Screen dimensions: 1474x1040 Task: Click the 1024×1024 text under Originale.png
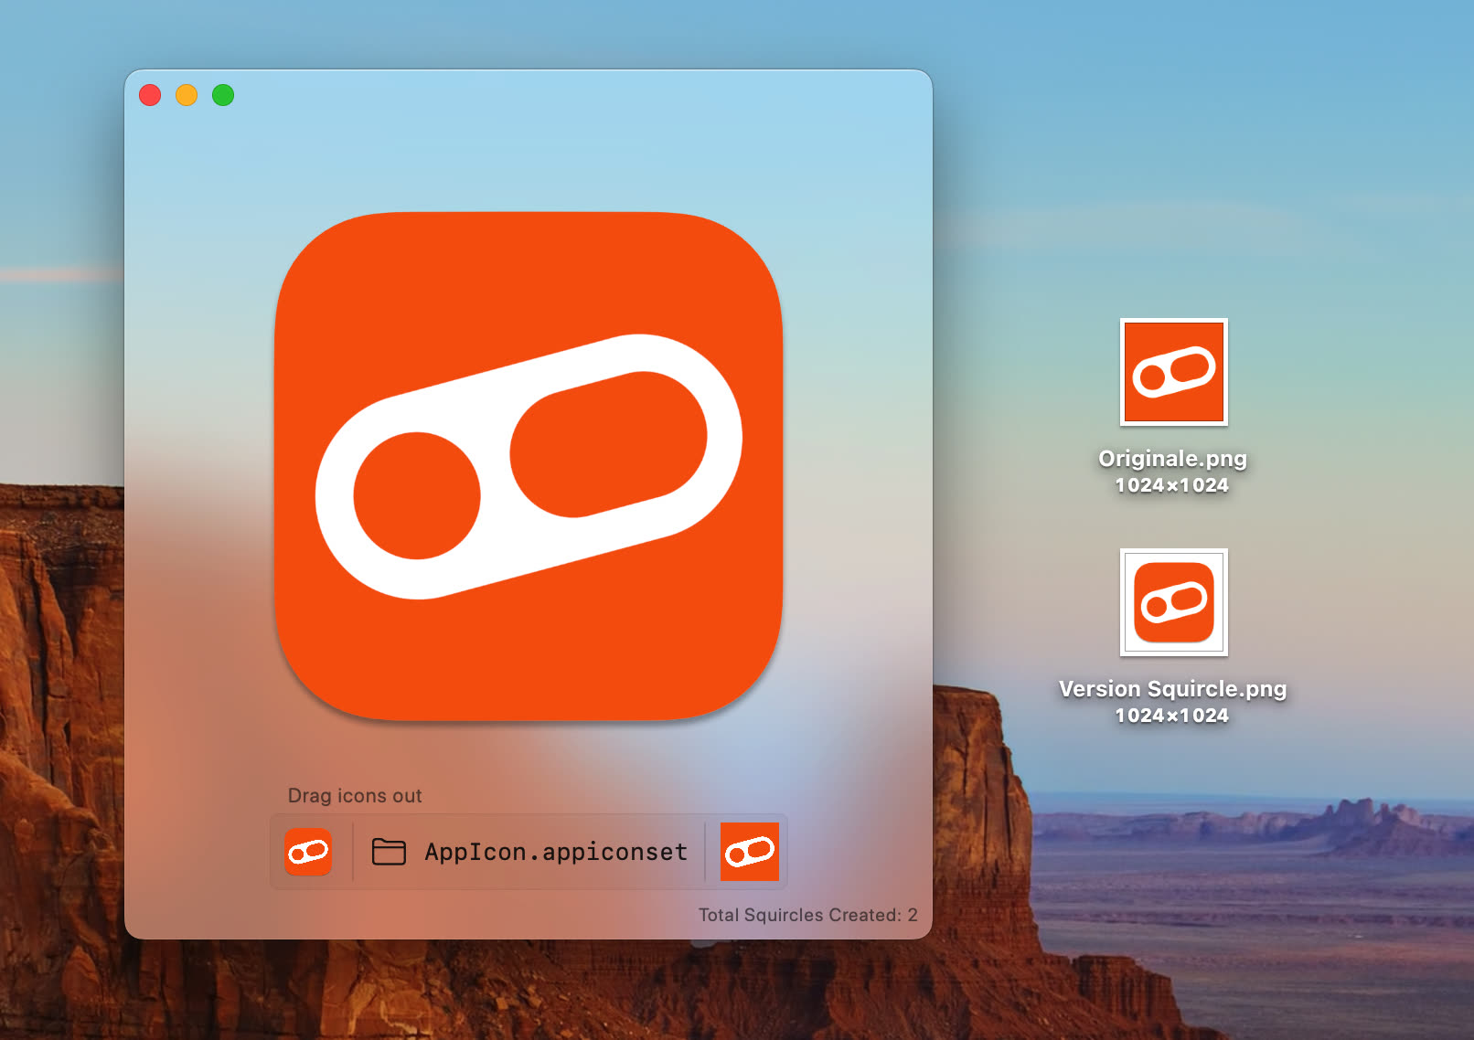(1171, 485)
